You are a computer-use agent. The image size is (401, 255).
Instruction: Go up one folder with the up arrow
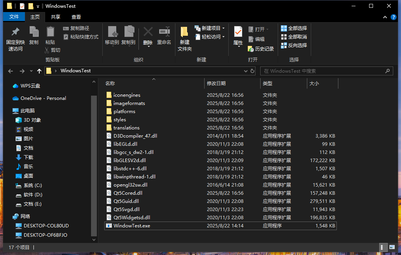coord(39,71)
